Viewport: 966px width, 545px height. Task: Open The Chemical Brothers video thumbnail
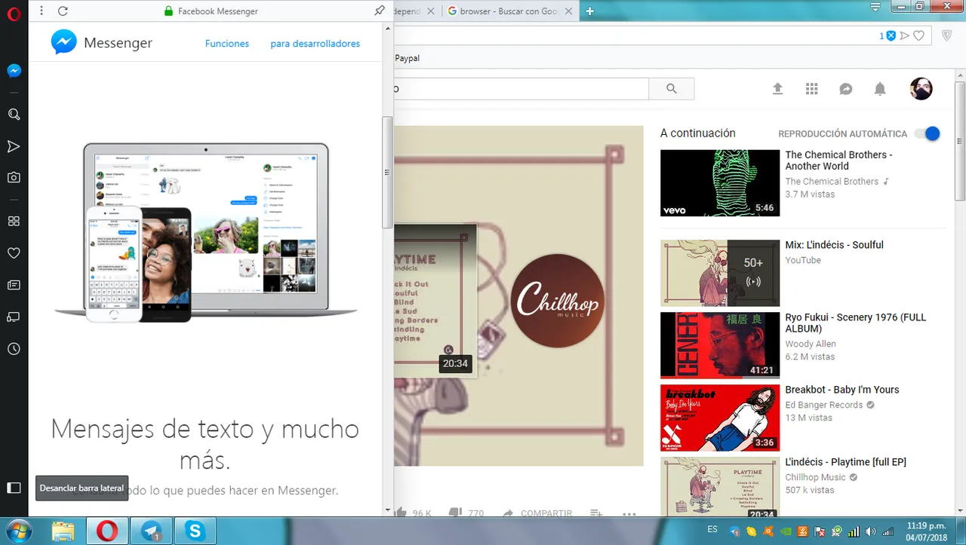coord(720,183)
